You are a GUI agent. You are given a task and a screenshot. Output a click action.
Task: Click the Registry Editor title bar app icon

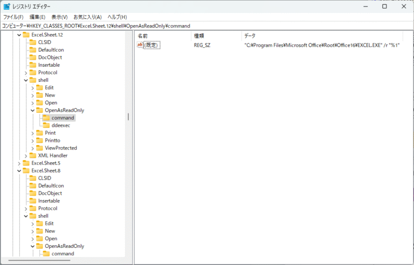pyautogui.click(x=6, y=6)
